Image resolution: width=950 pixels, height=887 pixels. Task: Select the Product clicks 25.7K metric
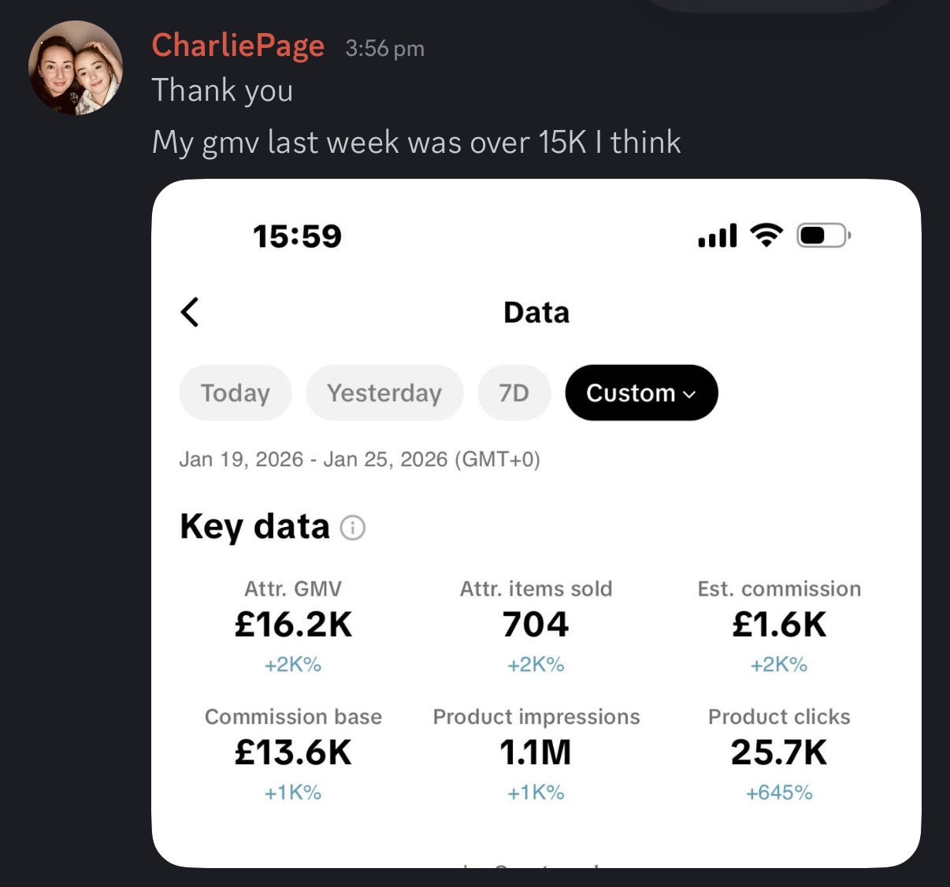click(779, 752)
